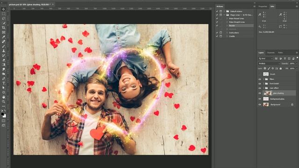Select the Crop tool
Viewport: 299px width, 168px height.
(x=3, y=28)
